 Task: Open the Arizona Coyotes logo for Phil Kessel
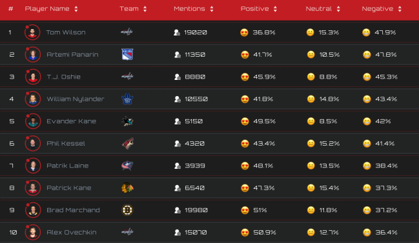click(127, 144)
